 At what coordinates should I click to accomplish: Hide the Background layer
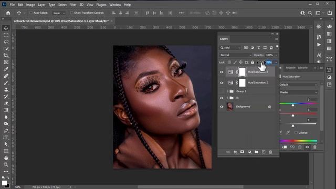coord(222,107)
